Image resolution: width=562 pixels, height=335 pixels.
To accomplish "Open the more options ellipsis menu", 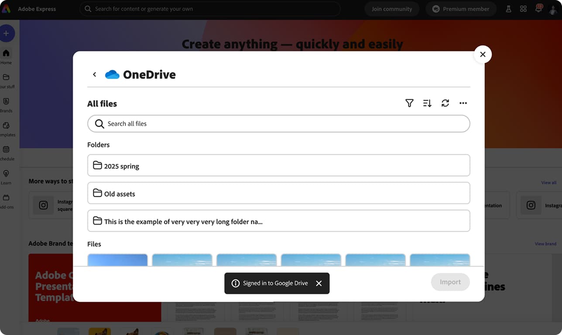I will [x=463, y=103].
